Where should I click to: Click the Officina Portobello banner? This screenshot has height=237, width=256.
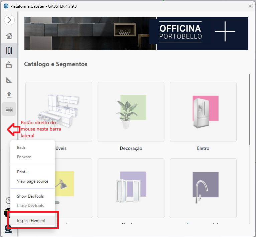136,33
